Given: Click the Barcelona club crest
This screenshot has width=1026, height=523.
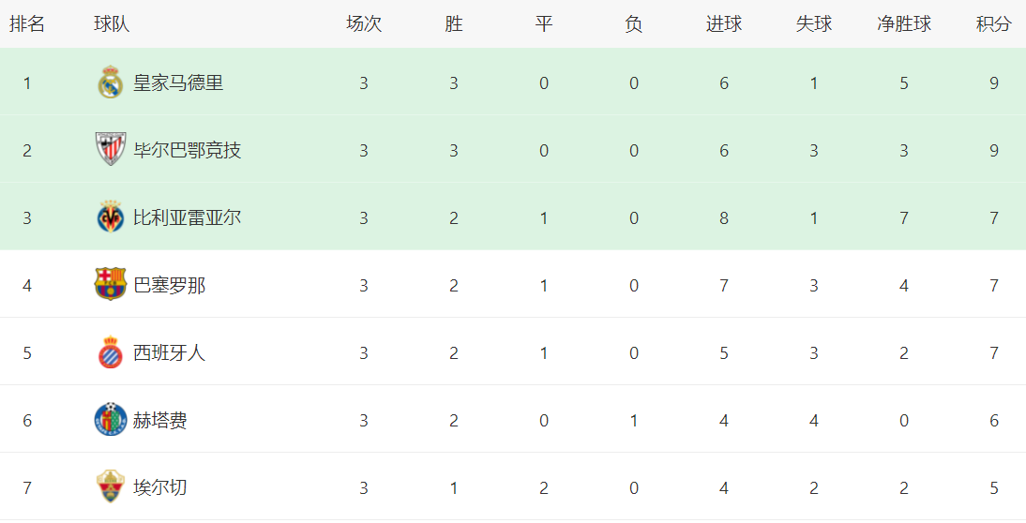Looking at the screenshot, I should (111, 284).
